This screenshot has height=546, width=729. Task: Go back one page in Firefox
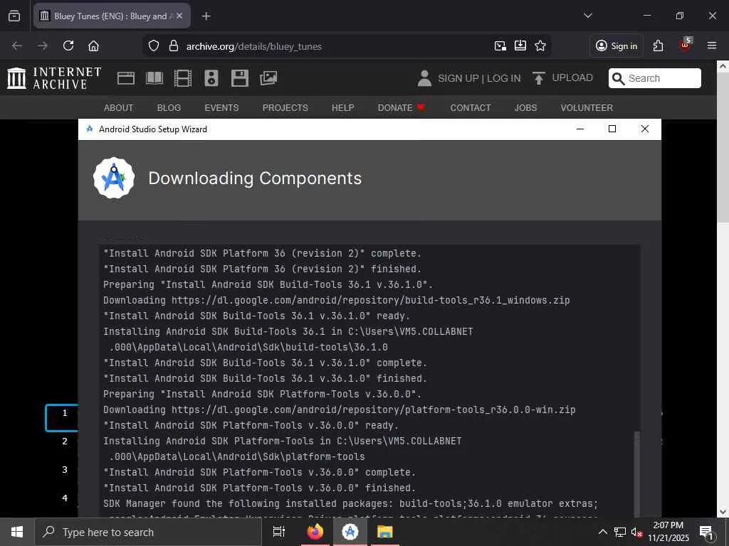[x=17, y=45]
